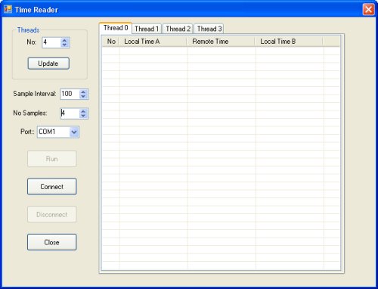The width and height of the screenshot is (378, 289).
Task: Switch to the Thread 3 tab
Action: 209,29
